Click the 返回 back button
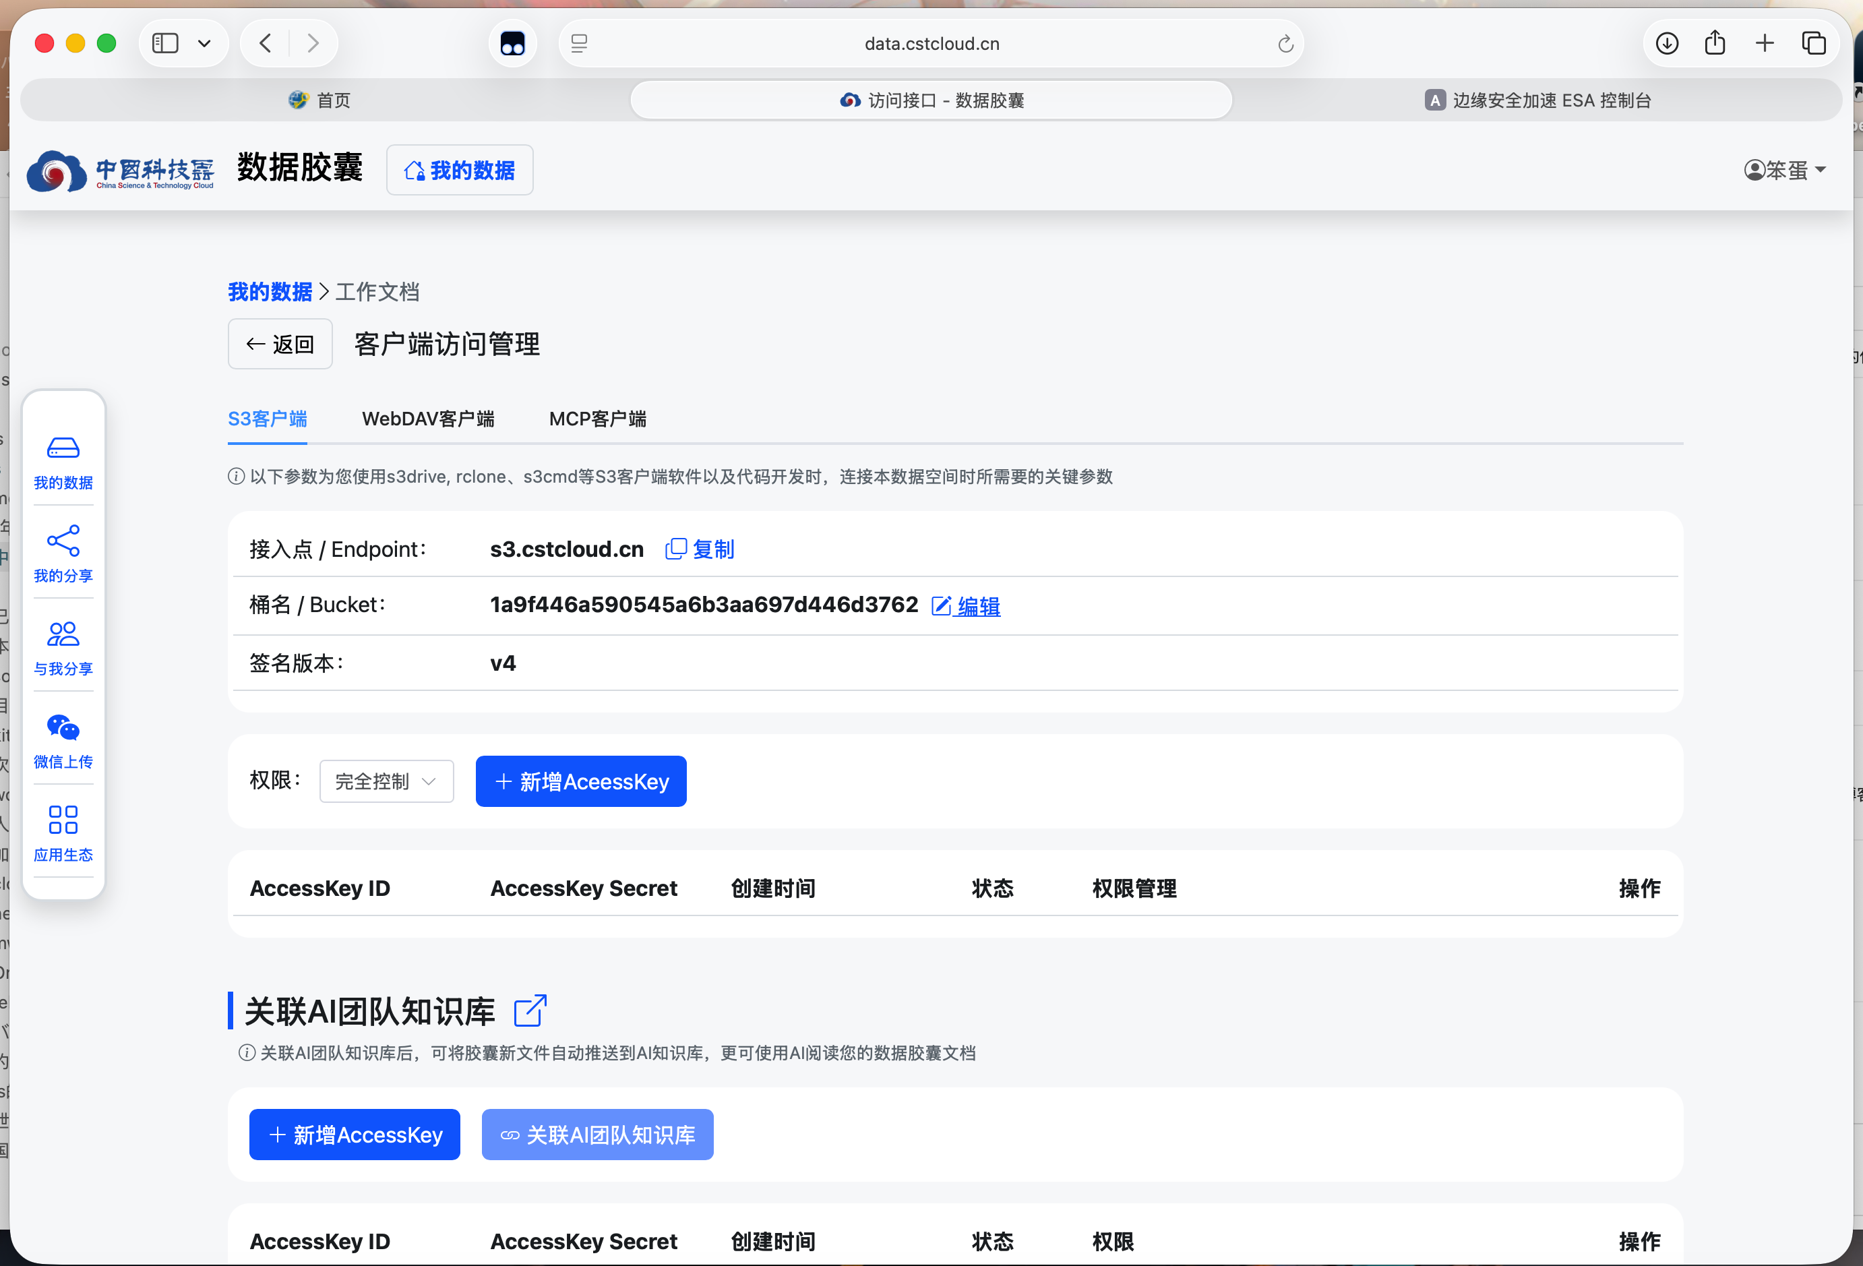1863x1266 pixels. point(280,344)
